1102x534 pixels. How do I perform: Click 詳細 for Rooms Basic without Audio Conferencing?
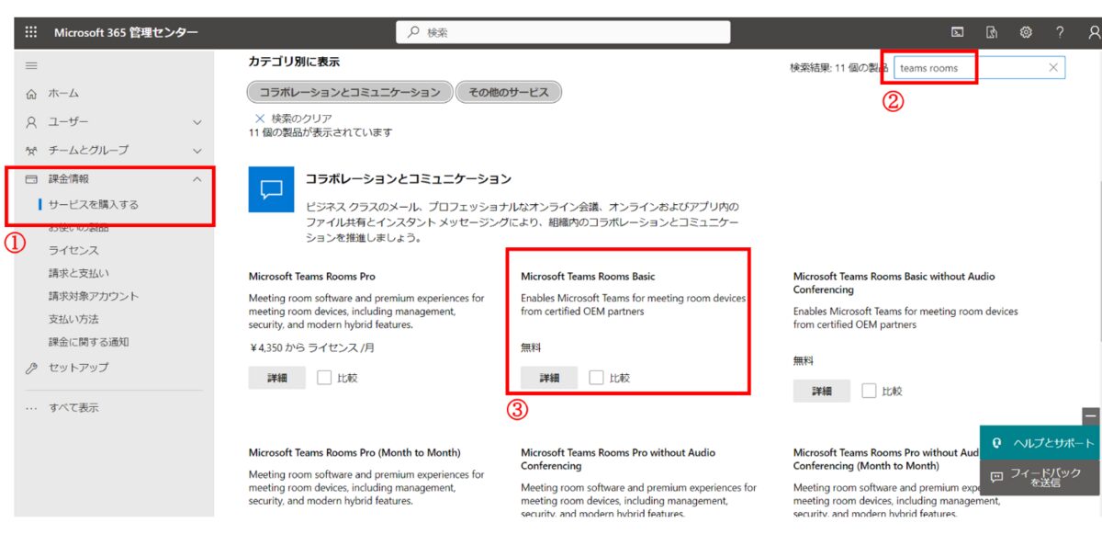click(x=822, y=391)
